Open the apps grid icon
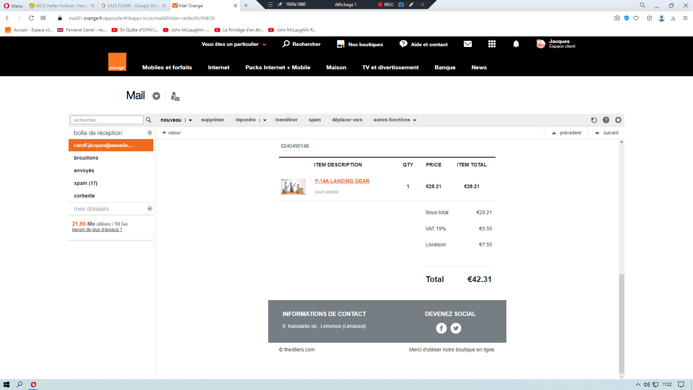Screen dimensions: 693x390 pyautogui.click(x=492, y=44)
